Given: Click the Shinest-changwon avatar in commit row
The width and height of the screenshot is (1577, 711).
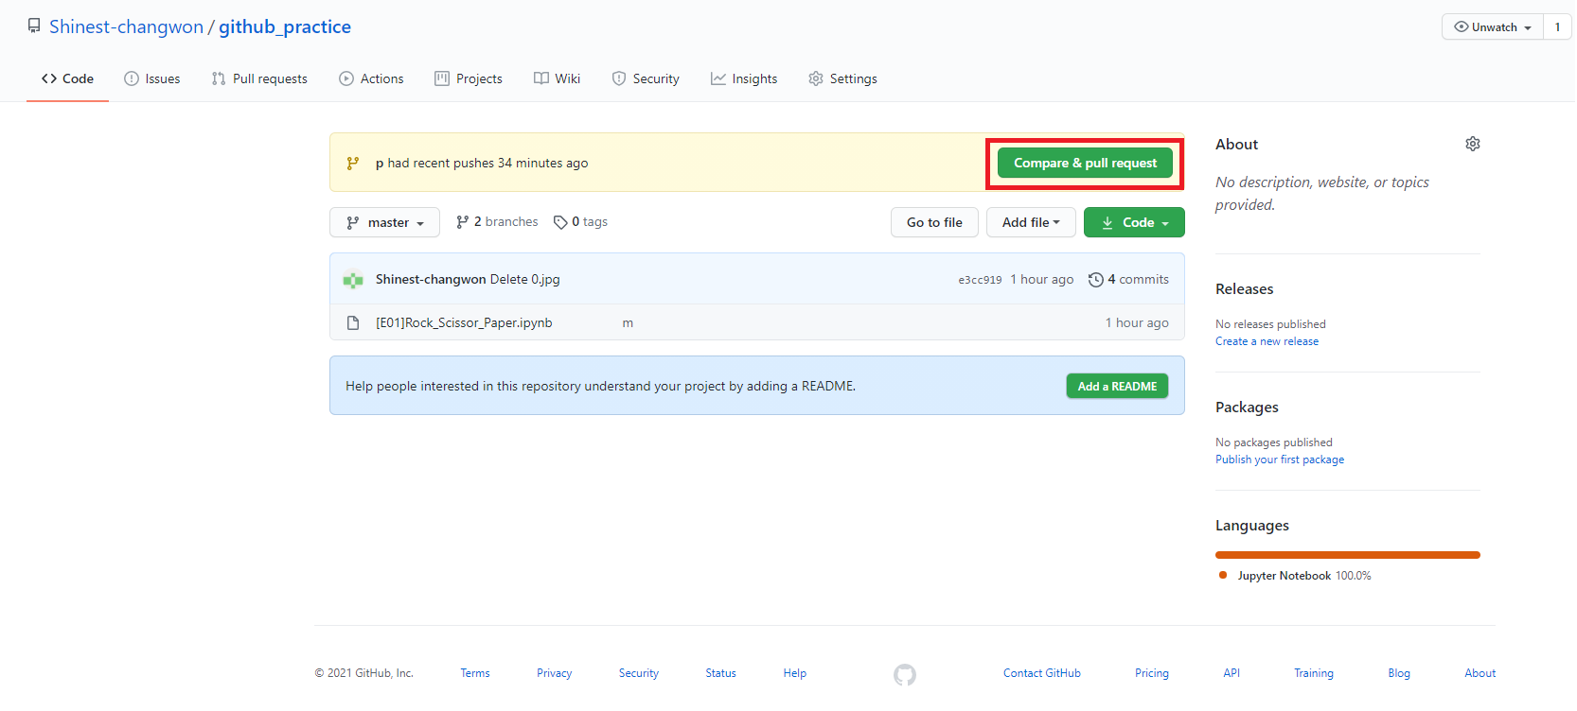Looking at the screenshot, I should click(x=353, y=280).
